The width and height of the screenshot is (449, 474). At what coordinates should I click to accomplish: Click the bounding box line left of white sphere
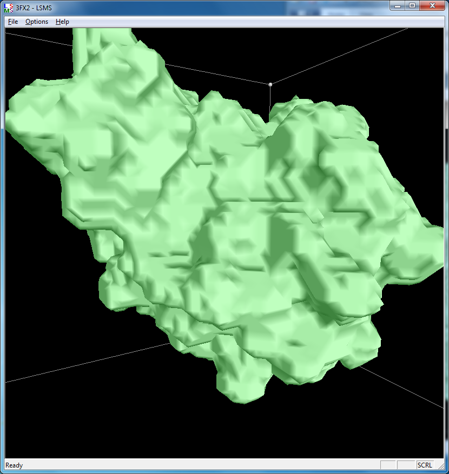coord(216,74)
